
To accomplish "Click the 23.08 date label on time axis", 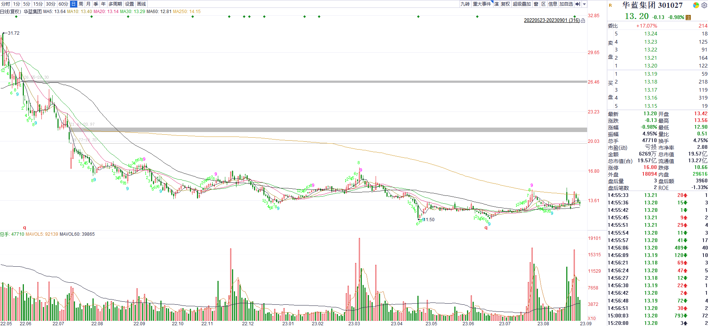I will [x=543, y=323].
